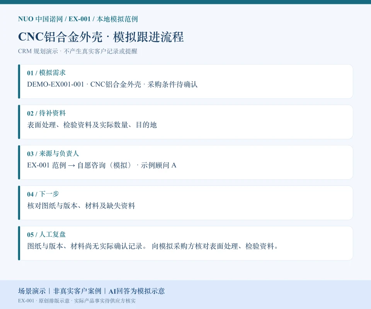Click footer note EX-001 · 原创排版示意 · 实际产品事实待供应方核实
371x309 pixels.
(77, 301)
